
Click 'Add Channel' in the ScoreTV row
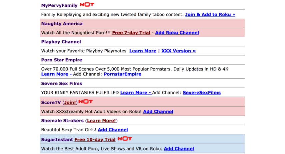(x=158, y=112)
